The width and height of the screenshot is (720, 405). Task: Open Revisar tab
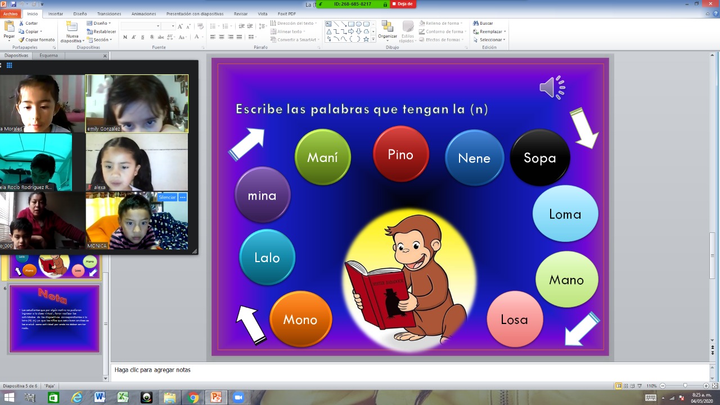pyautogui.click(x=241, y=13)
